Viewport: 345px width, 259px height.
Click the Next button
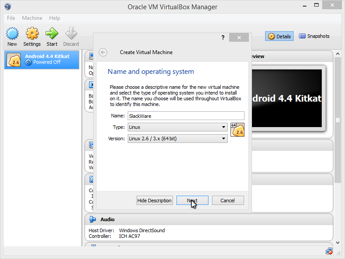(192, 201)
